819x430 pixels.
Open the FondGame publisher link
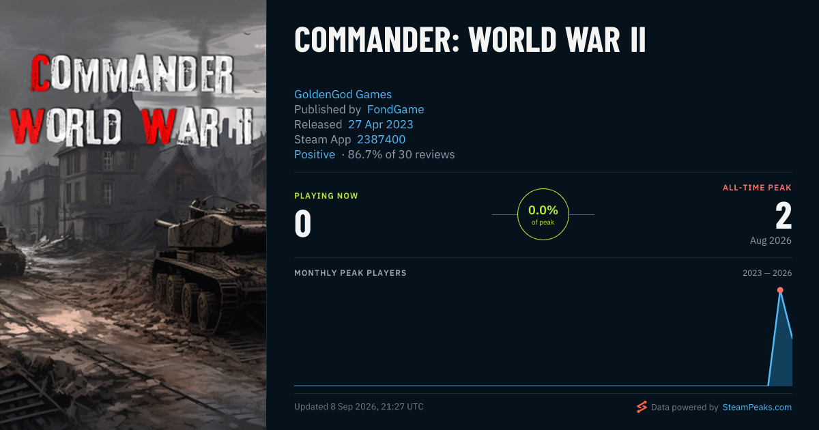(x=395, y=109)
